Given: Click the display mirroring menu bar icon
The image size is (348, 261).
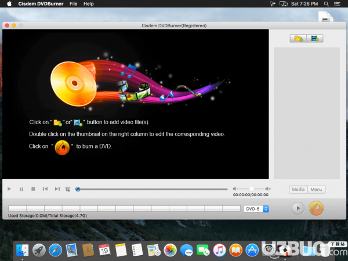Looking at the screenshot, I should (284, 4).
